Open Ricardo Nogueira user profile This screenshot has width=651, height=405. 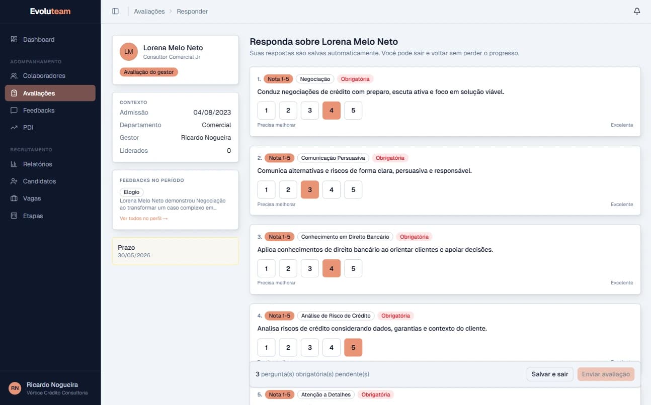50,388
